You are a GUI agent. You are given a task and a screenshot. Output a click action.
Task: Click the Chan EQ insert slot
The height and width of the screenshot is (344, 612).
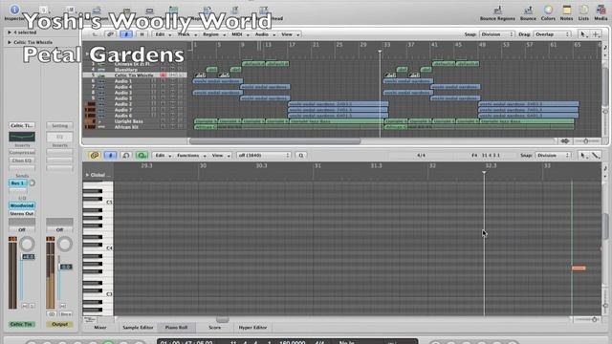(22, 161)
